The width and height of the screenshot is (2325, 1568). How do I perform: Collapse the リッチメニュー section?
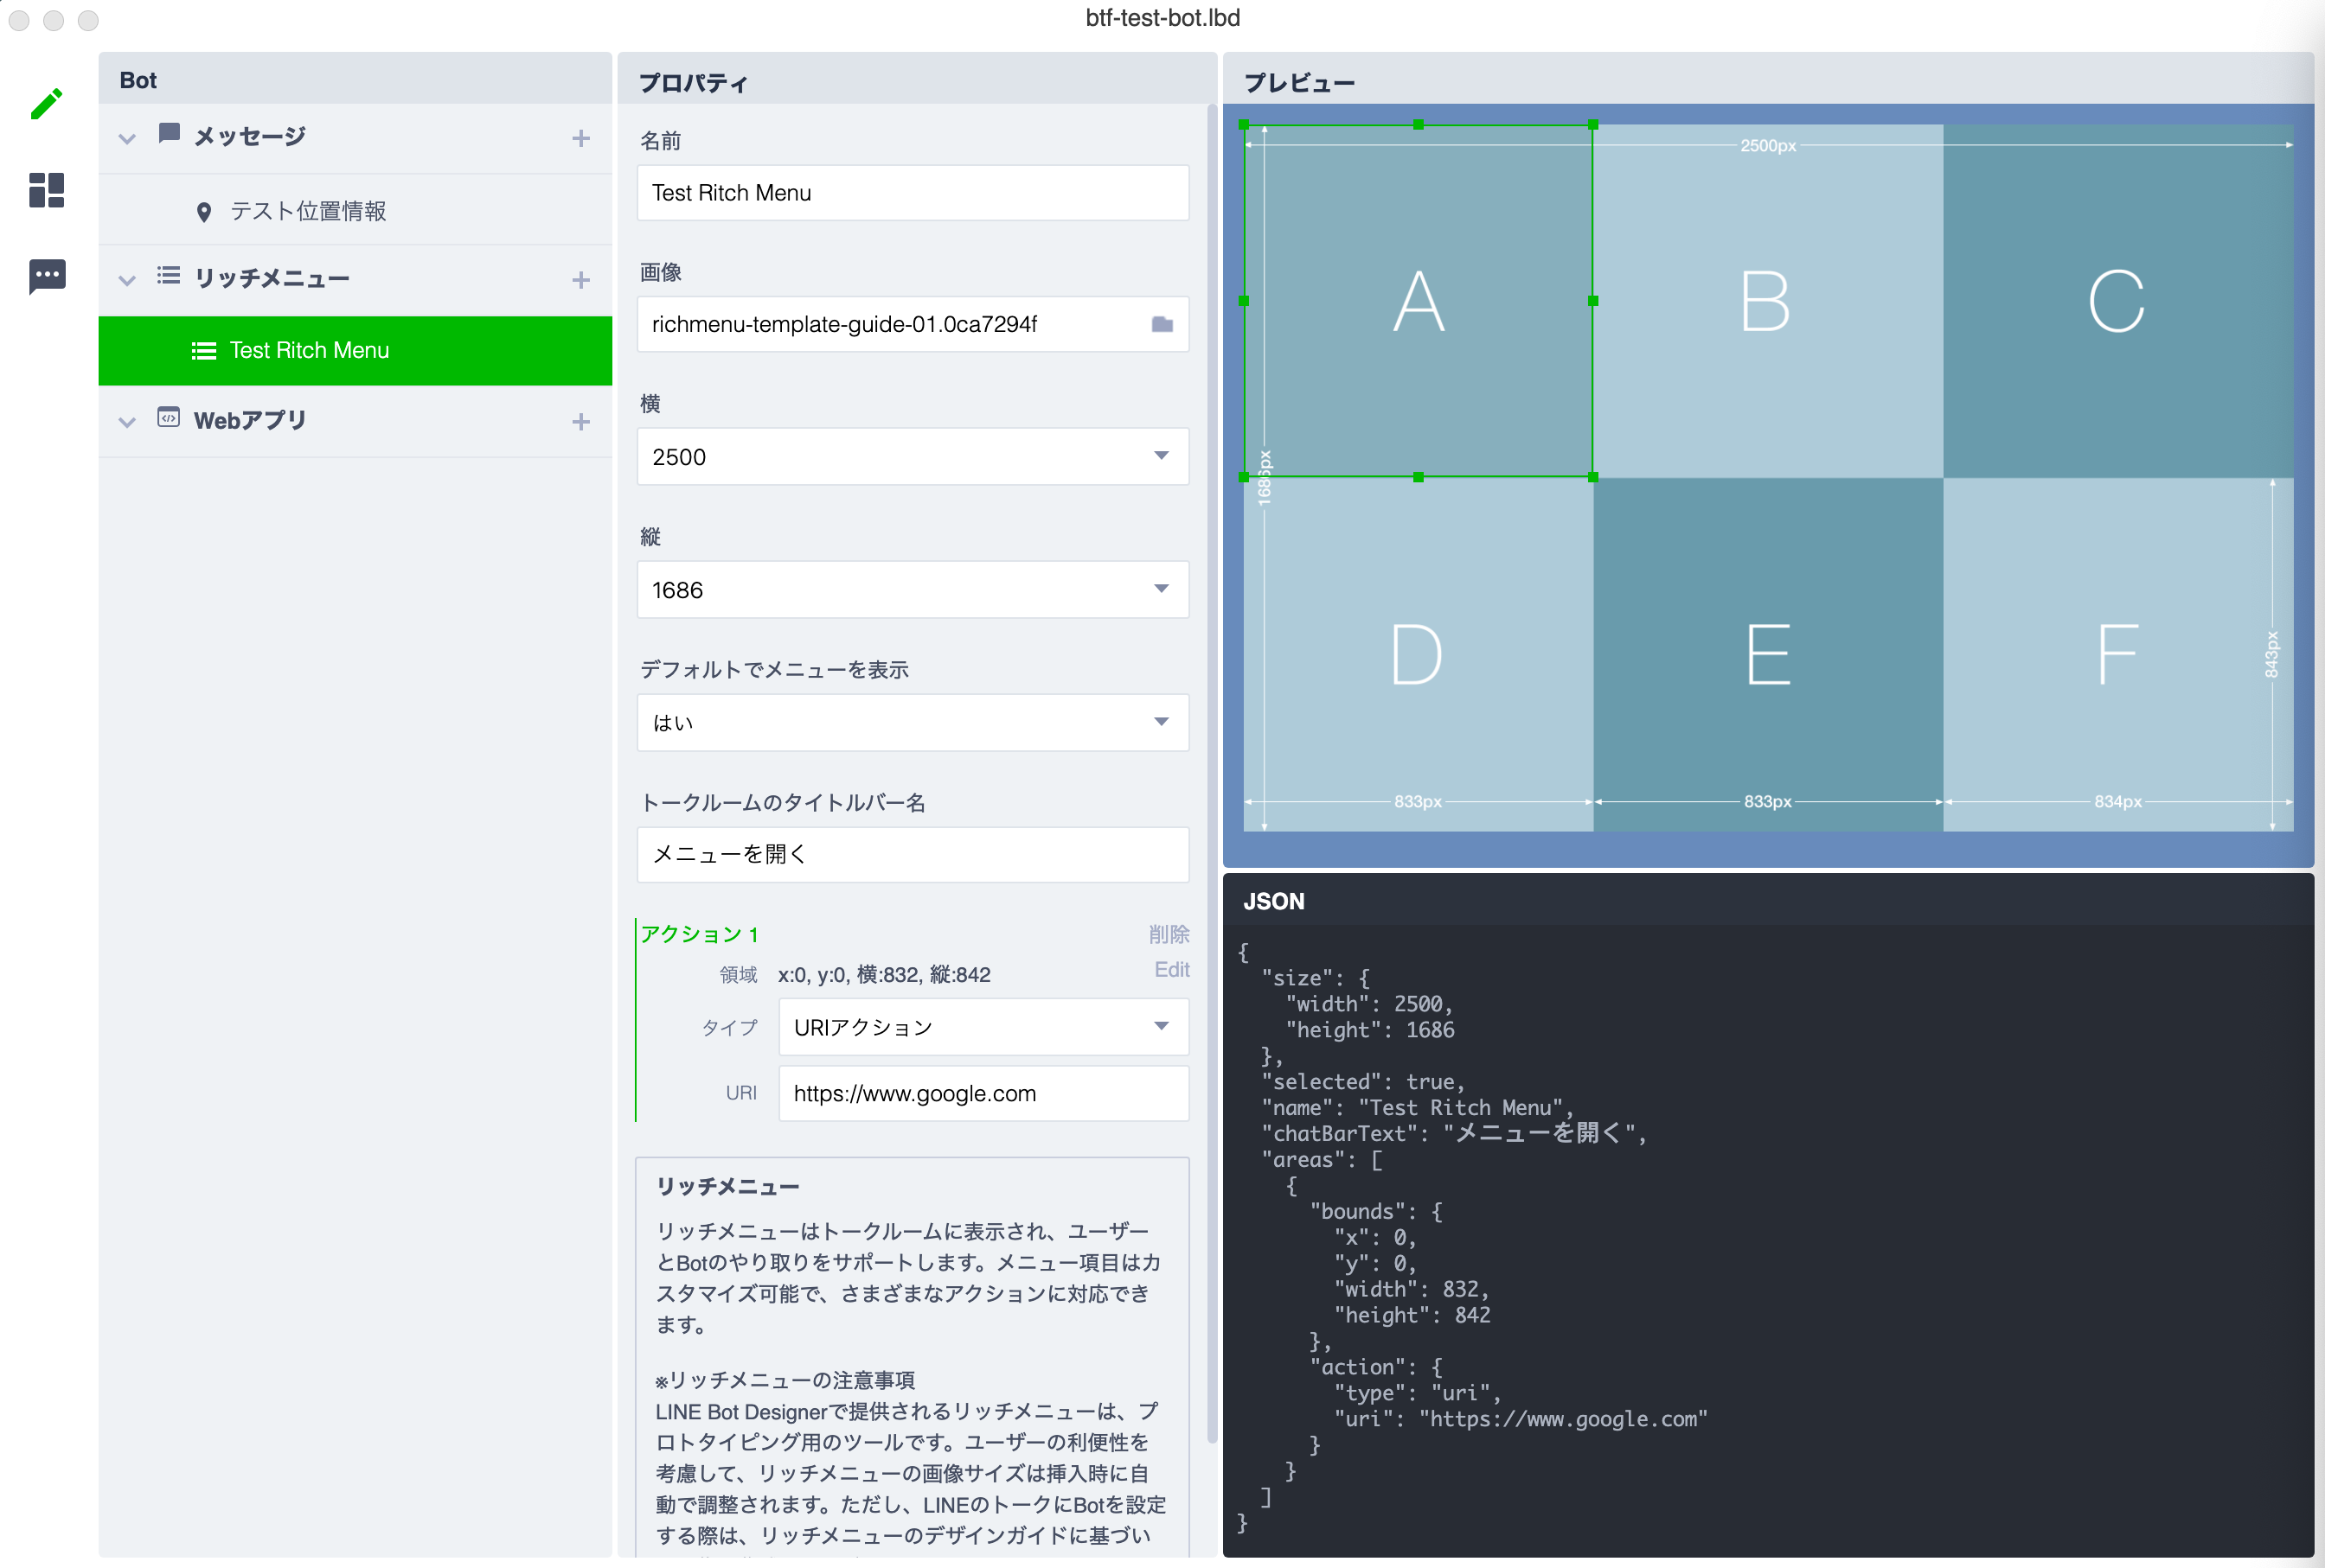coord(127,280)
